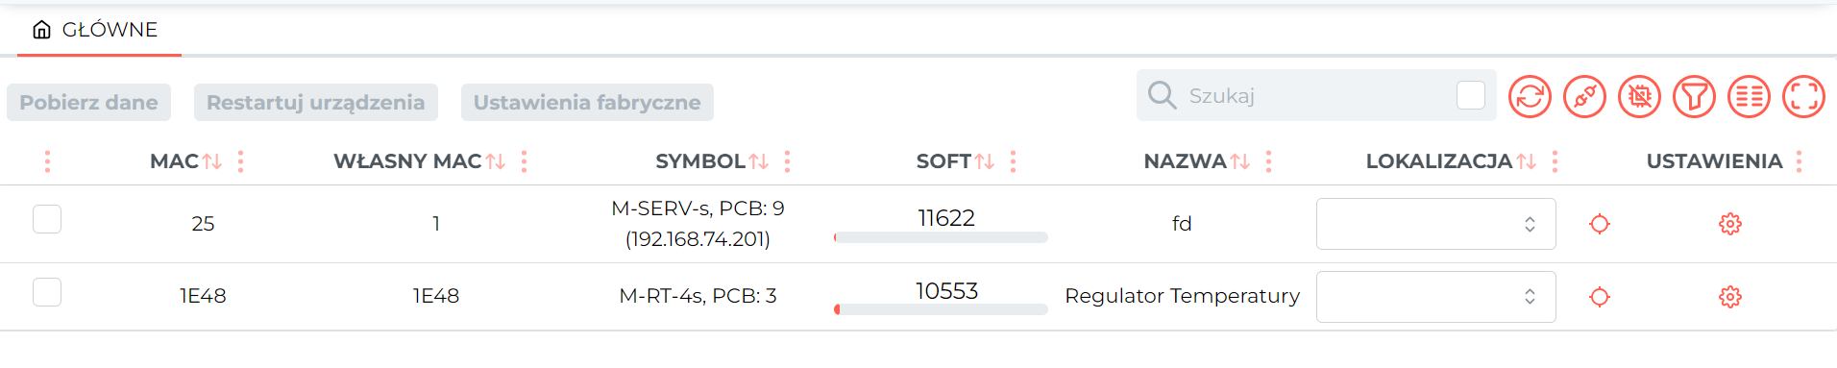Viewport: 1837px width, 368px height.
Task: Click the locate crosshair icon for device 25
Action: 1600,224
